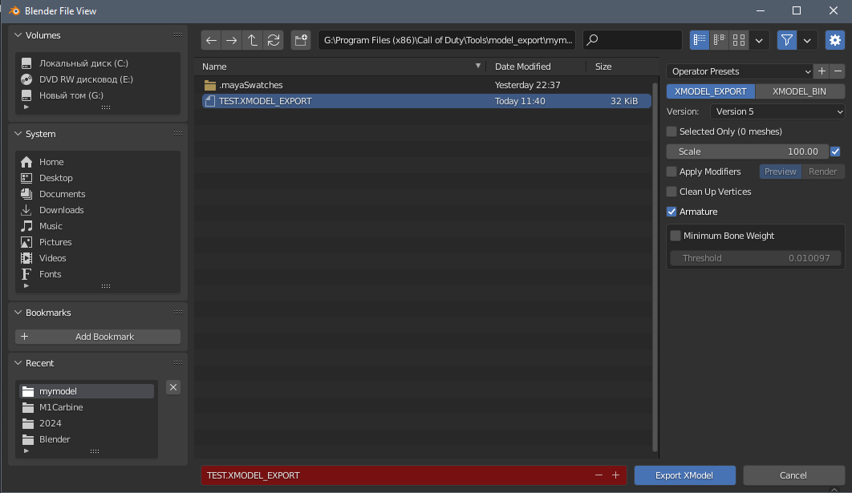The height and width of the screenshot is (493, 852).
Task: Click the Add Bookmark button
Action: [98, 337]
